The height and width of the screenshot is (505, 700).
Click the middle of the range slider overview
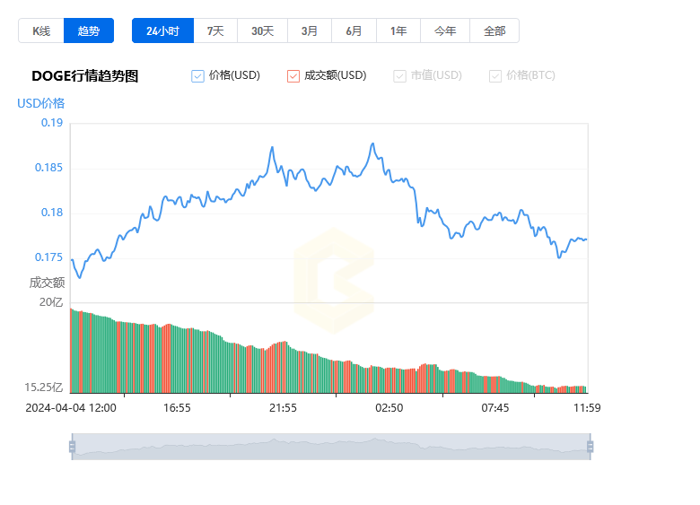coord(330,447)
